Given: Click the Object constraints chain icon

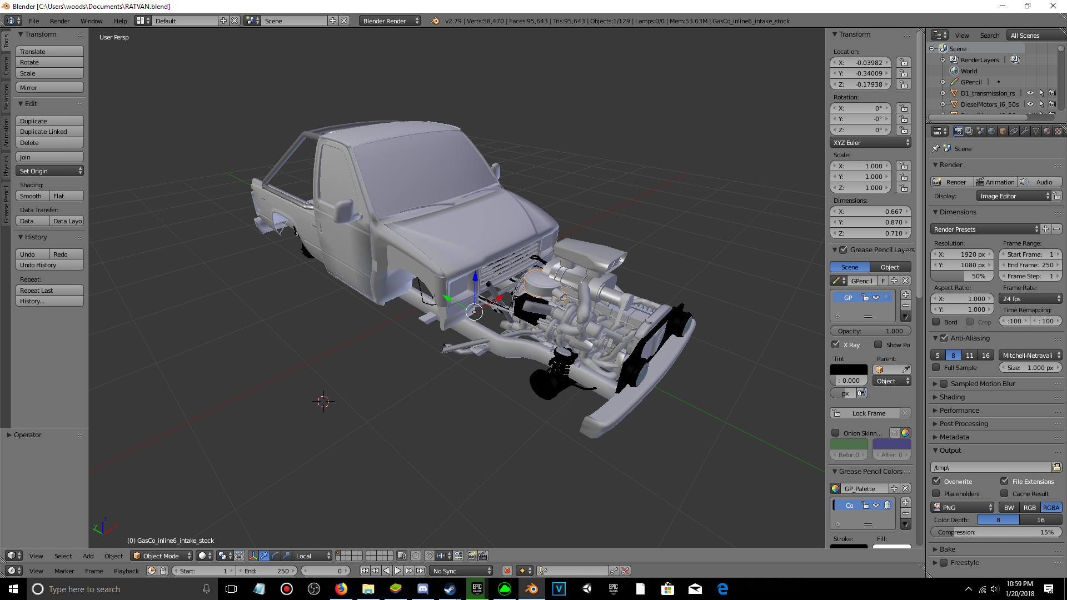Looking at the screenshot, I should [1014, 132].
